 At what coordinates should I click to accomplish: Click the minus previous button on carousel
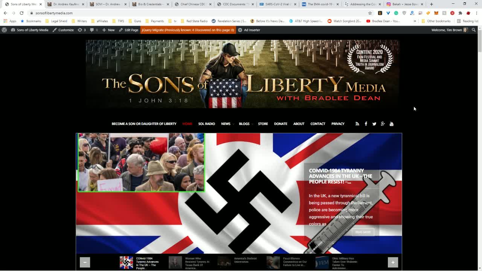(85, 262)
